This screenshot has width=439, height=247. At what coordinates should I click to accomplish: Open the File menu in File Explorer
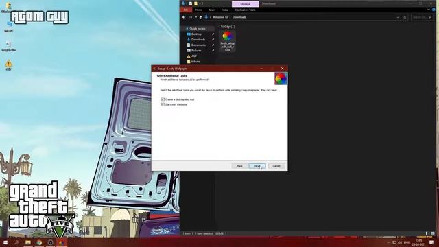point(186,10)
